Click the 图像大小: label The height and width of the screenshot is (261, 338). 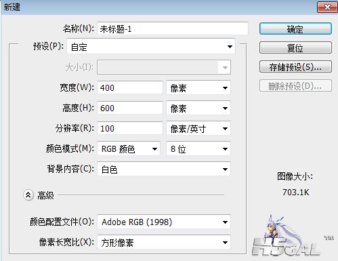click(295, 176)
